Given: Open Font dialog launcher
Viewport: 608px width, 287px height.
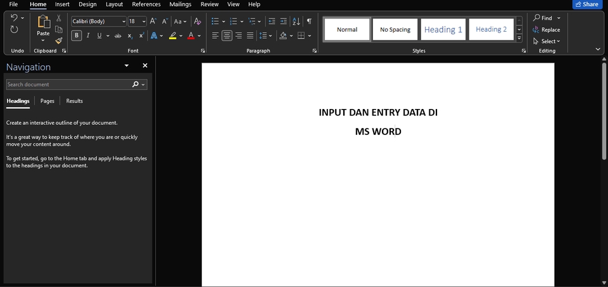Looking at the screenshot, I should [x=203, y=51].
